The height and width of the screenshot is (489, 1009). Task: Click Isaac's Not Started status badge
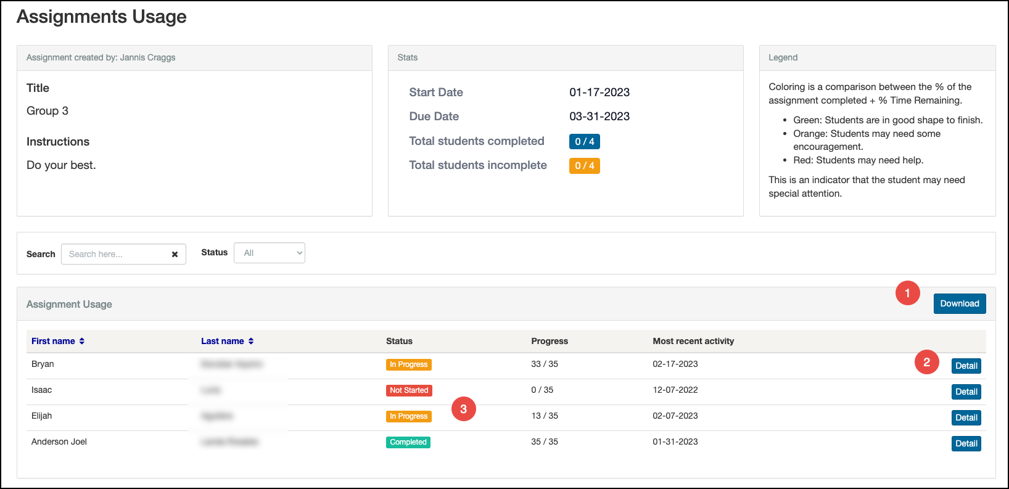[x=409, y=390]
